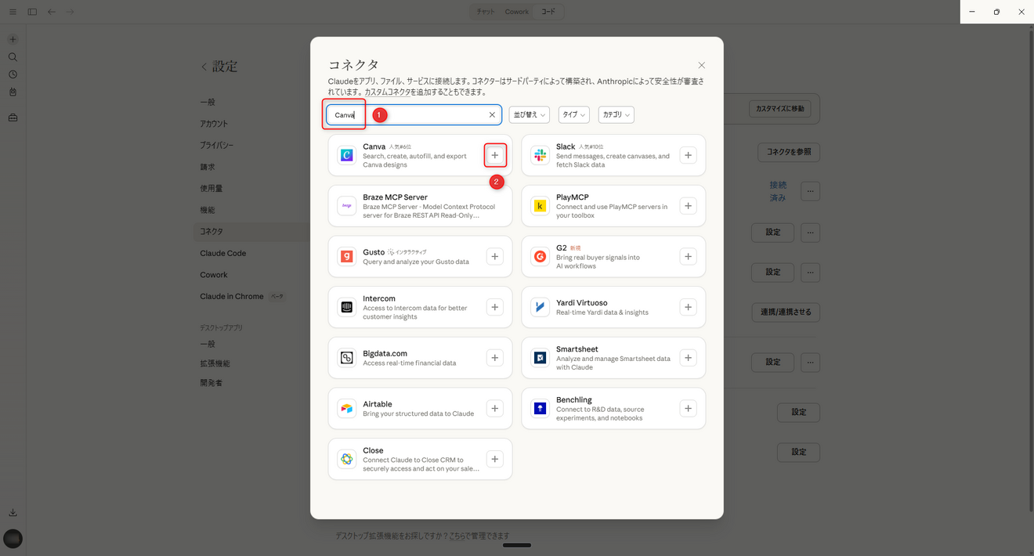Viewport: 1034px width, 556px height.
Task: Open search in the left sidebar
Action: click(x=13, y=57)
